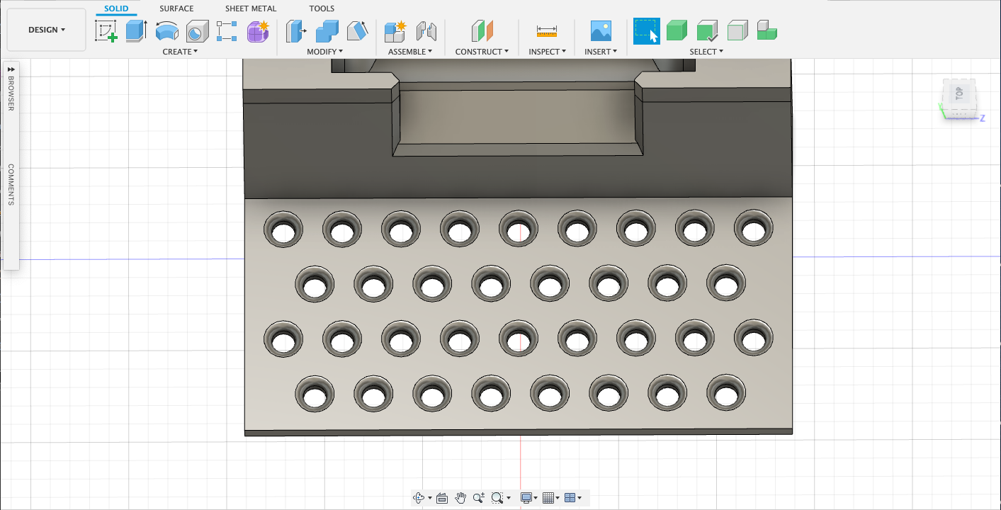Open the Joint tool

tap(426, 31)
